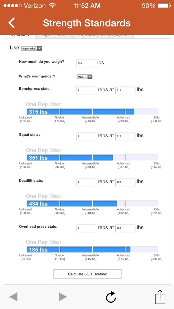The width and height of the screenshot is (174, 309).
Task: Tap the browser back arrow icon
Action: tap(13, 297)
